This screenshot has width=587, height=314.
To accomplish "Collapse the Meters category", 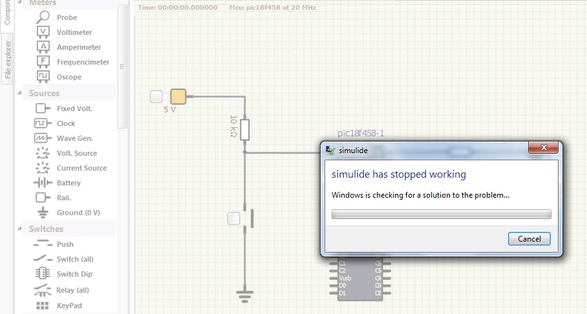I will coord(19,2).
